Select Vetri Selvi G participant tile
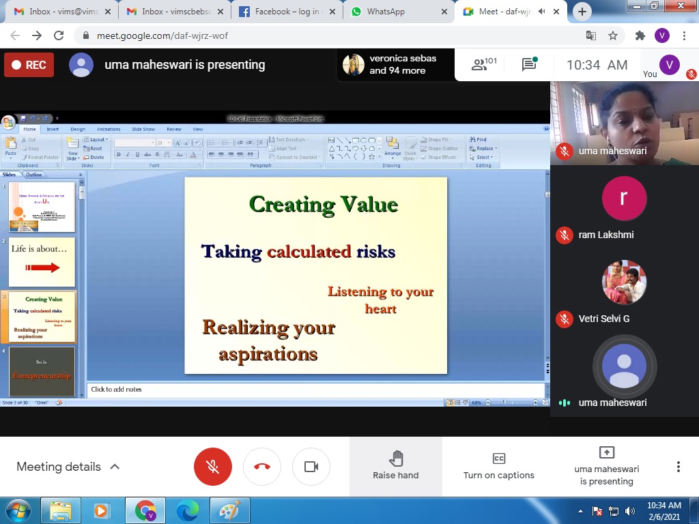Image resolution: width=699 pixels, height=524 pixels. click(624, 292)
